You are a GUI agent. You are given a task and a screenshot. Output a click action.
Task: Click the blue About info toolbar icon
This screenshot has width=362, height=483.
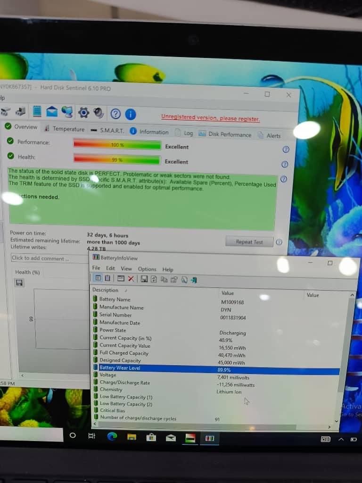click(x=131, y=114)
